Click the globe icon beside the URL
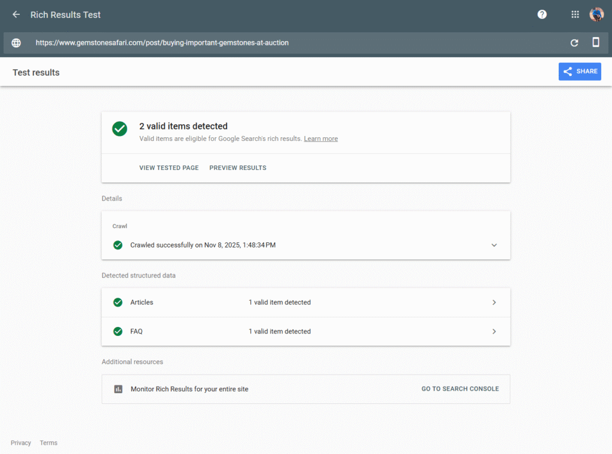This screenshot has height=454, width=612. [16, 42]
